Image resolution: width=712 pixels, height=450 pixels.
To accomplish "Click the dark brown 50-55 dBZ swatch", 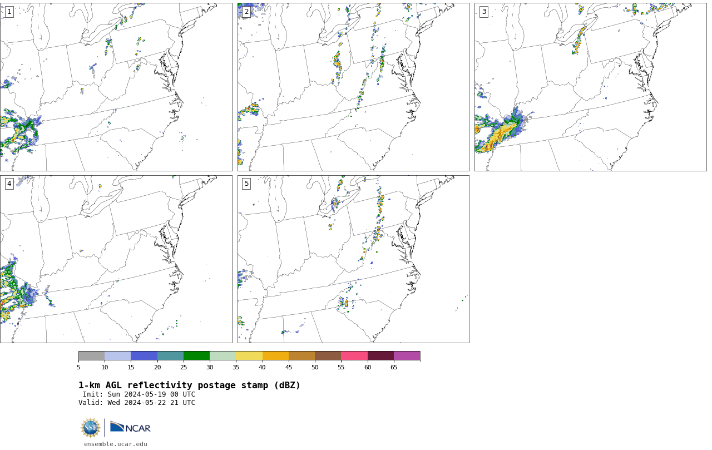I will pyautogui.click(x=328, y=356).
